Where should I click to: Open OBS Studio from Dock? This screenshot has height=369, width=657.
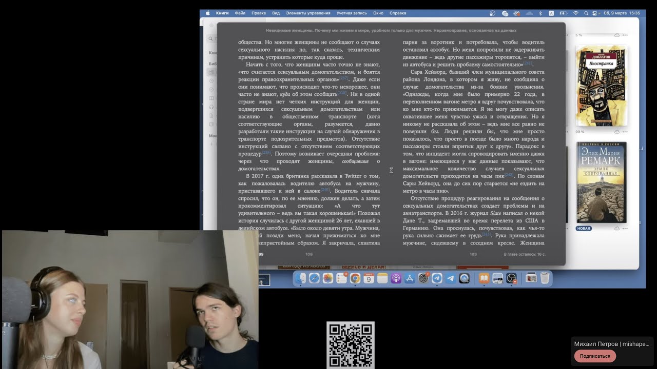pos(512,278)
